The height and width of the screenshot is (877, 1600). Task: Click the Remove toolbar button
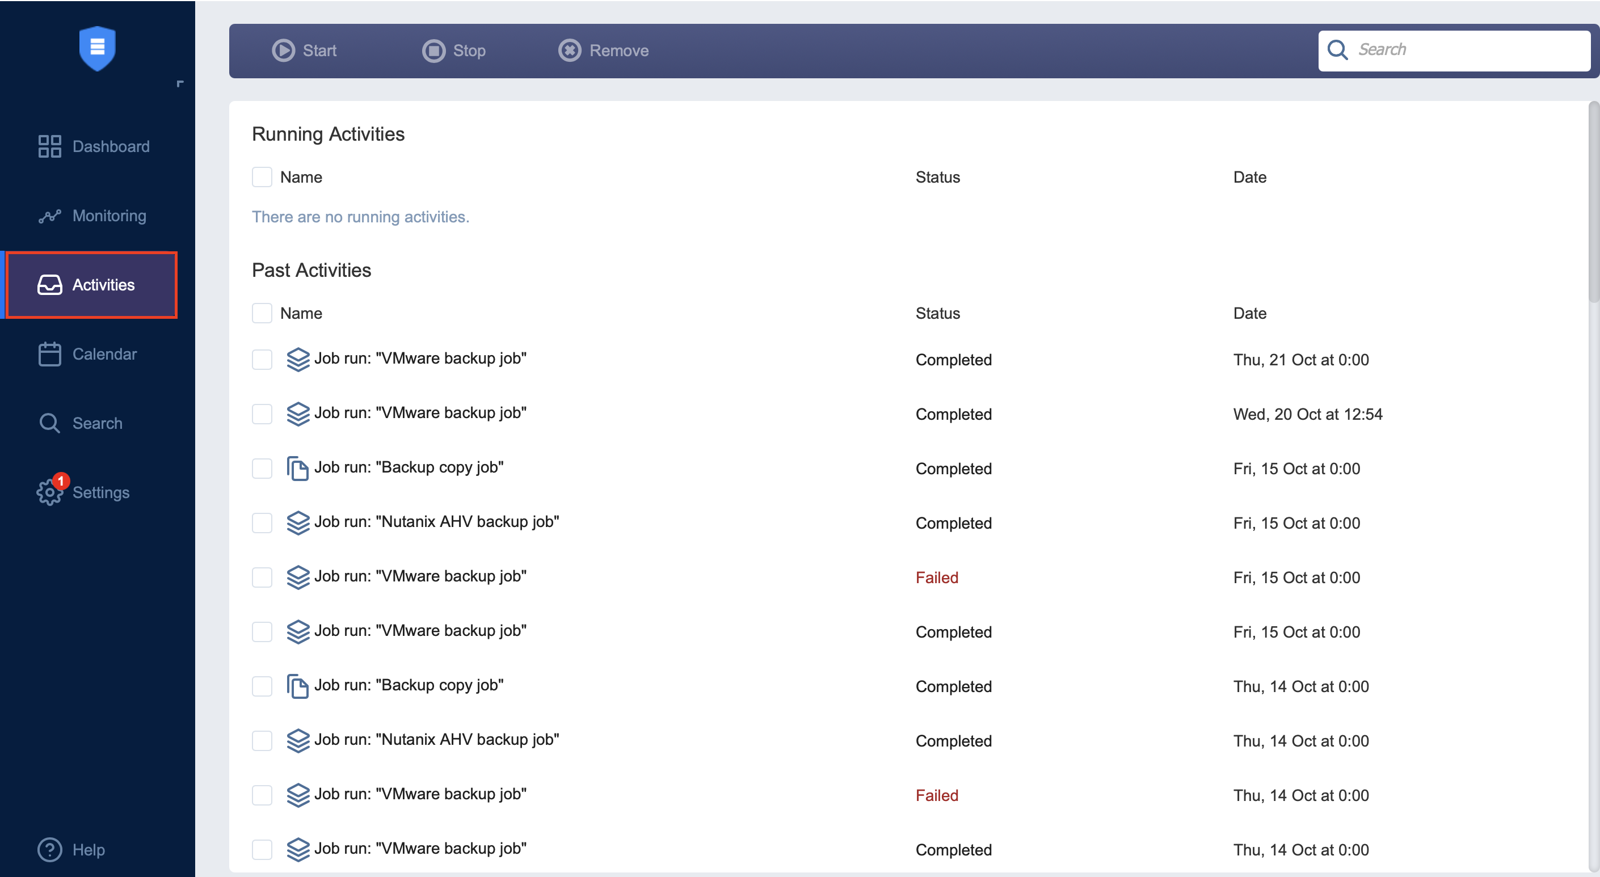[x=604, y=50]
